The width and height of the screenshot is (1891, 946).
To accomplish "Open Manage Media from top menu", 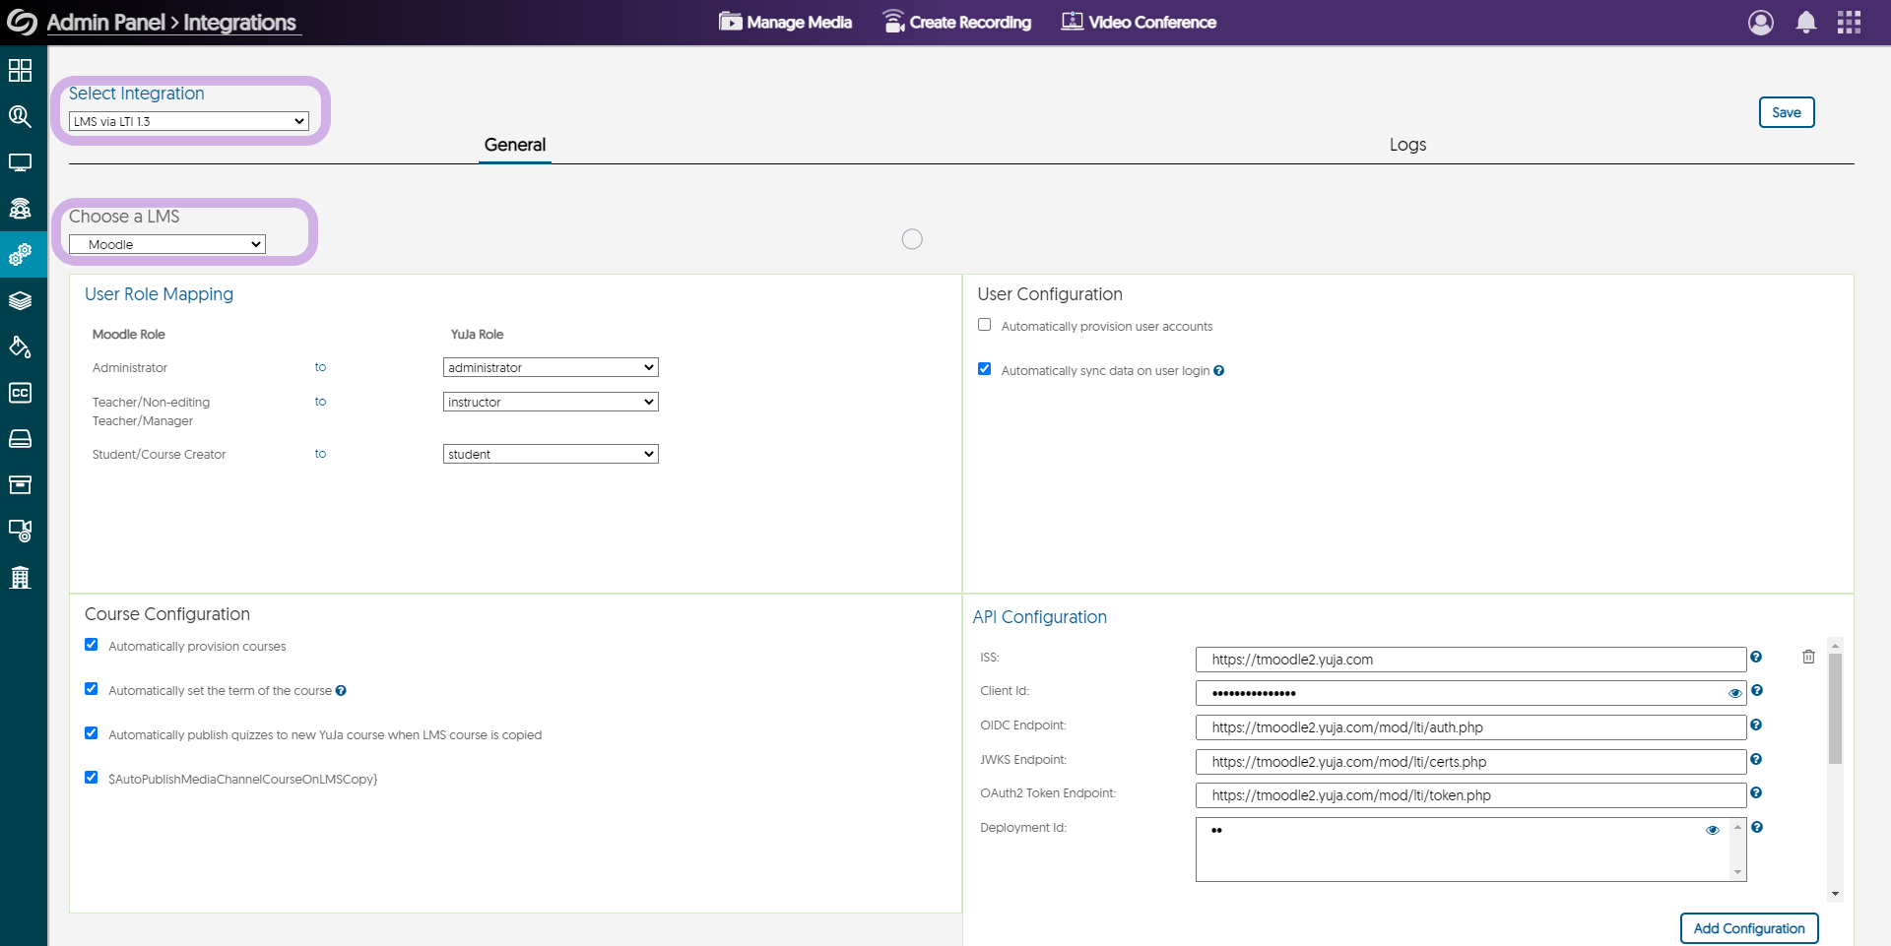I will click(786, 23).
